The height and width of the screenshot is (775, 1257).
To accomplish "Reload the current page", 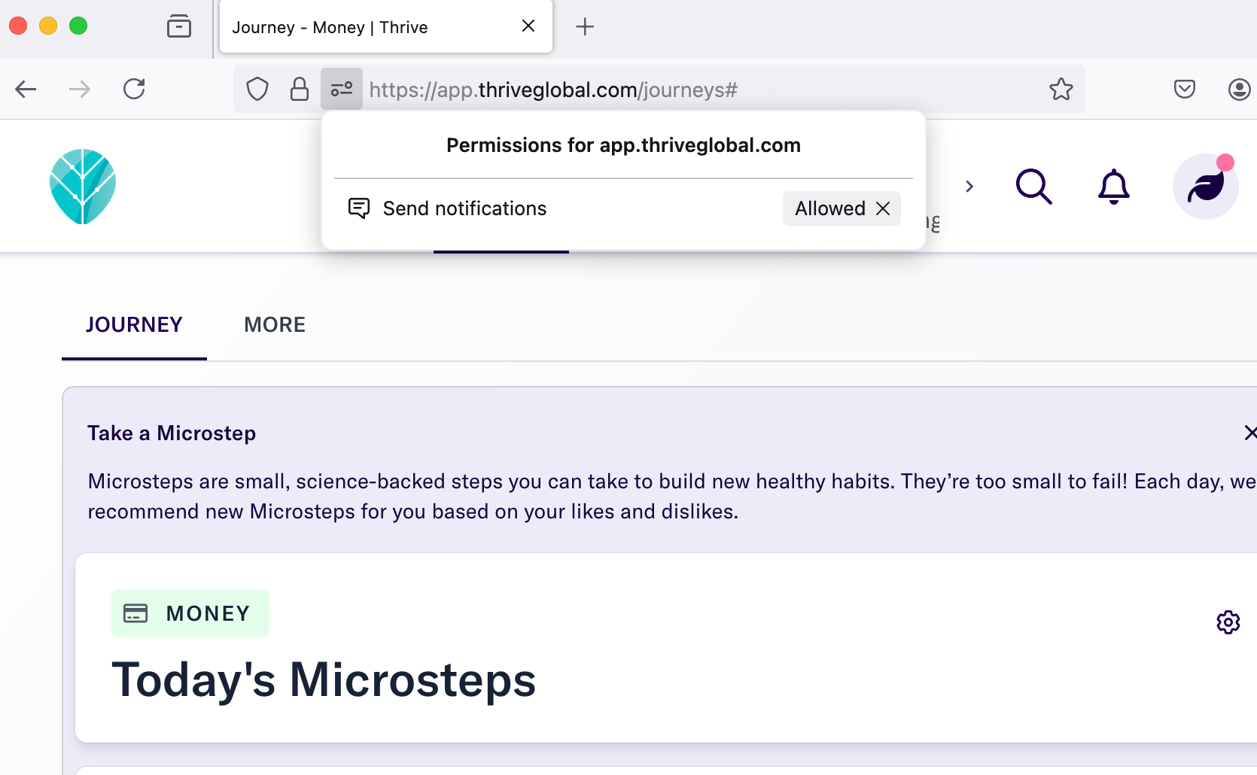I will tap(134, 90).
